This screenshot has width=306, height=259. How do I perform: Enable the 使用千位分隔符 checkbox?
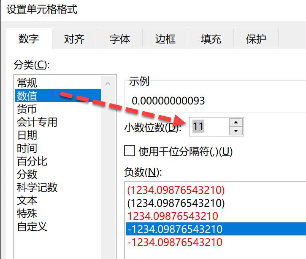(x=130, y=151)
